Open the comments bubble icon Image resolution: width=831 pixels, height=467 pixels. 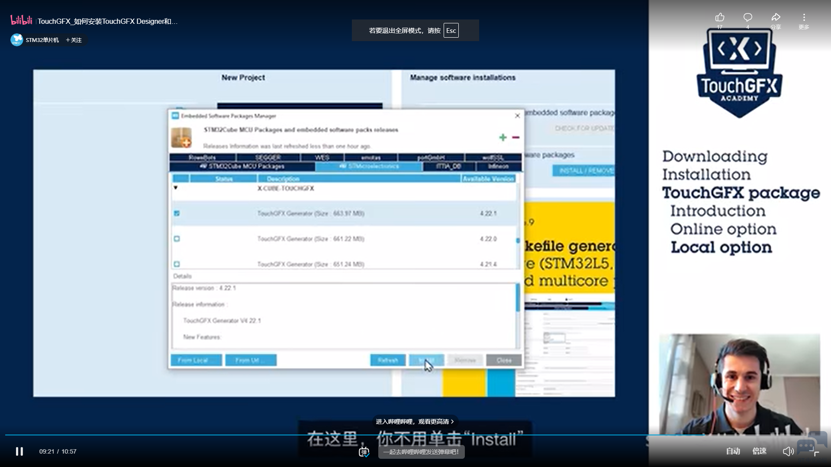747,17
